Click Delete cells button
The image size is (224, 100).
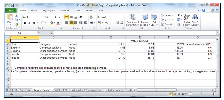[167, 20]
